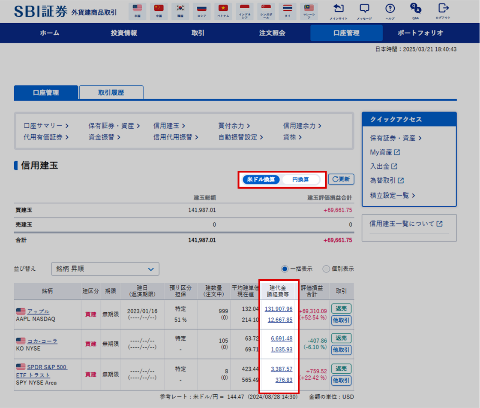This screenshot has height=408, width=480.
Task: Select the 一括表示 radio button
Action: [x=285, y=269]
